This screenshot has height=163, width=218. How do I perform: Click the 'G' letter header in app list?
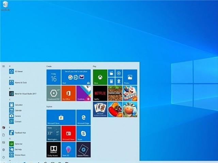coord(10,139)
